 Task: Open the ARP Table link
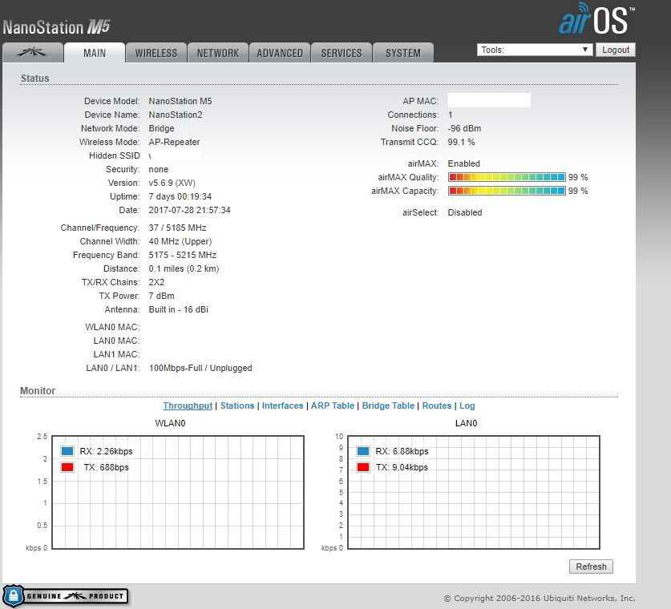click(x=332, y=405)
